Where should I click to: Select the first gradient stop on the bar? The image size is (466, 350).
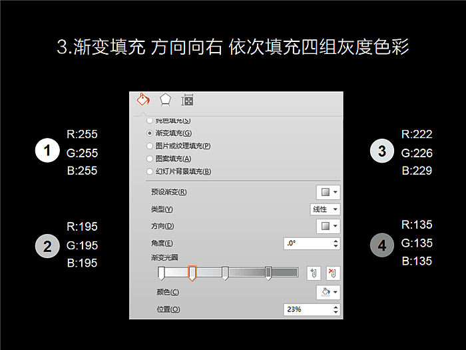click(161, 273)
